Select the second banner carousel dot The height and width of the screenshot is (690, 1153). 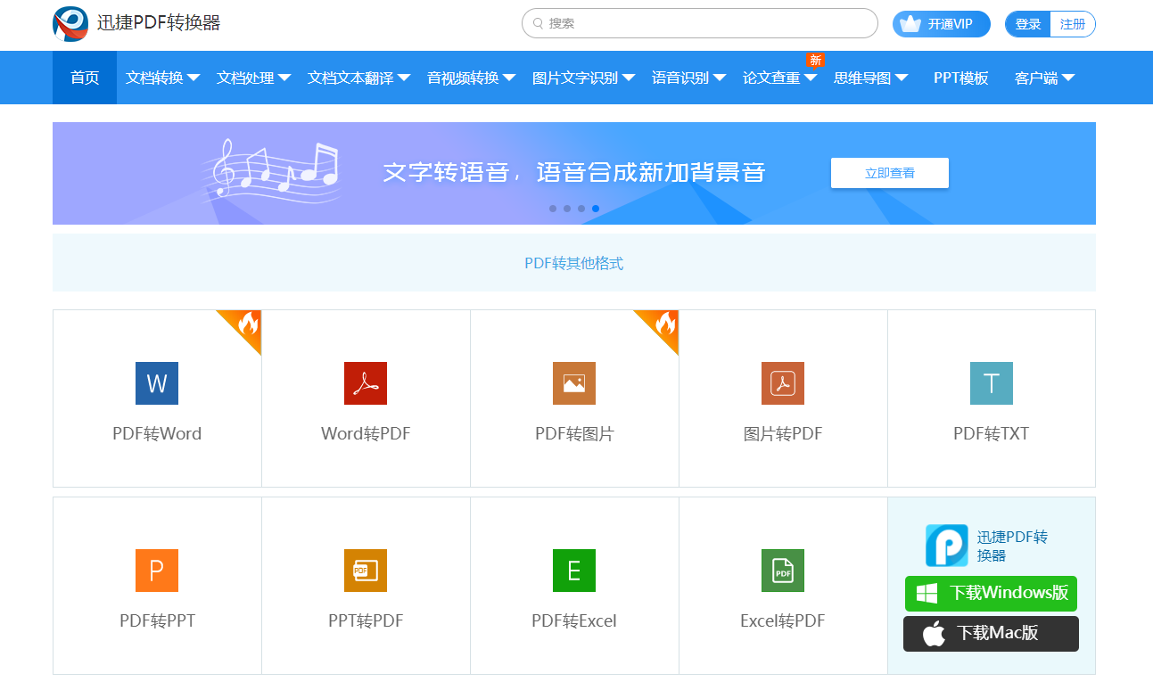pyautogui.click(x=567, y=209)
